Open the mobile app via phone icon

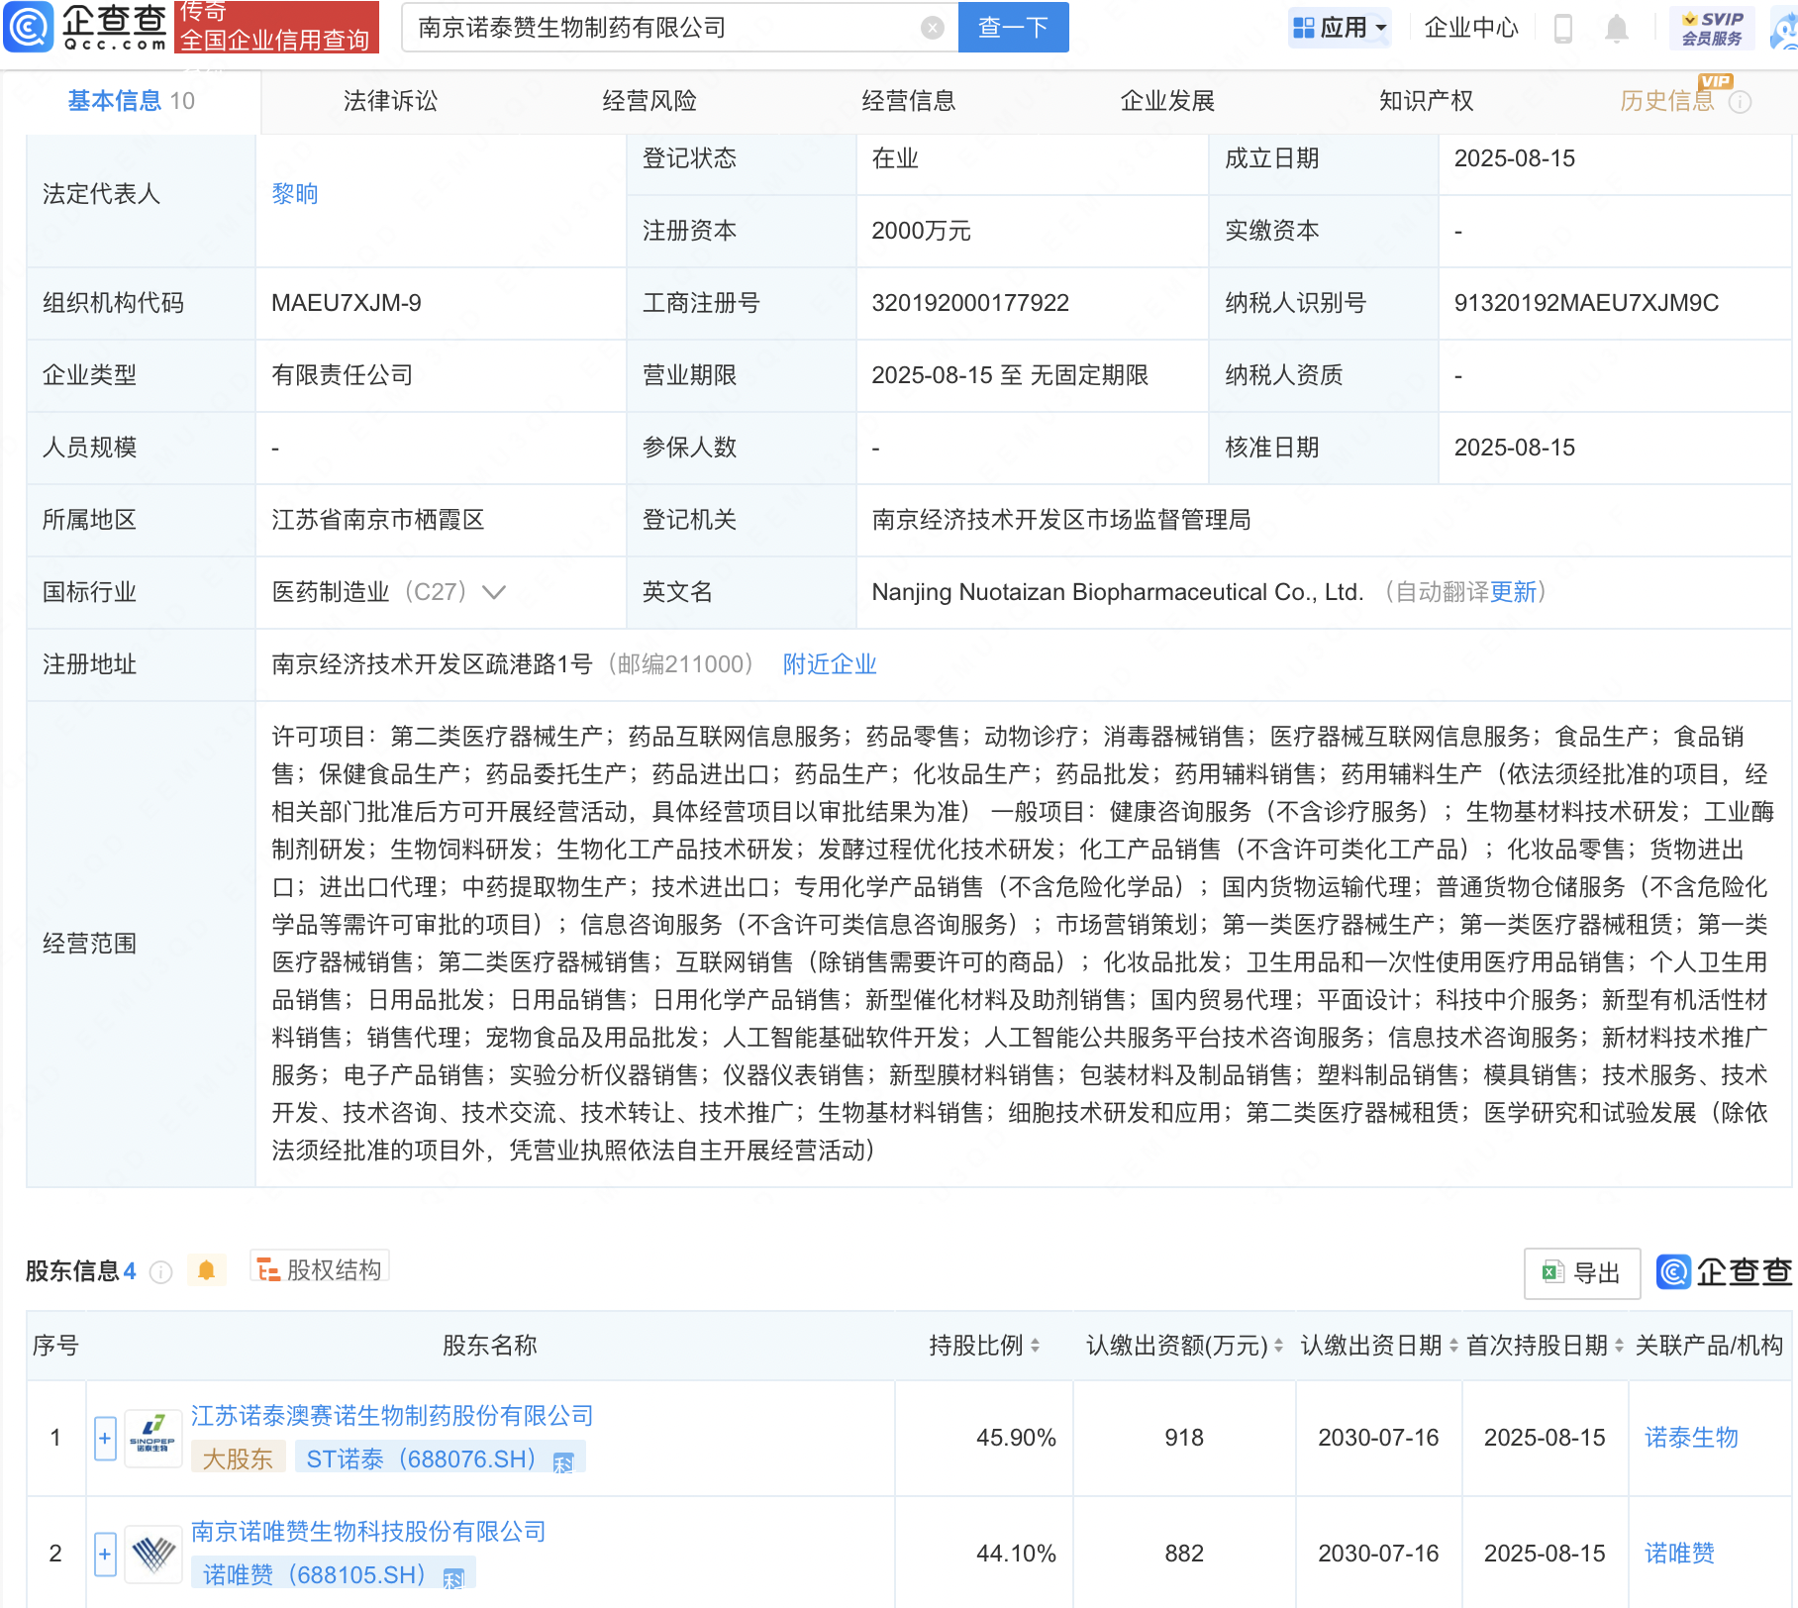tap(1564, 28)
